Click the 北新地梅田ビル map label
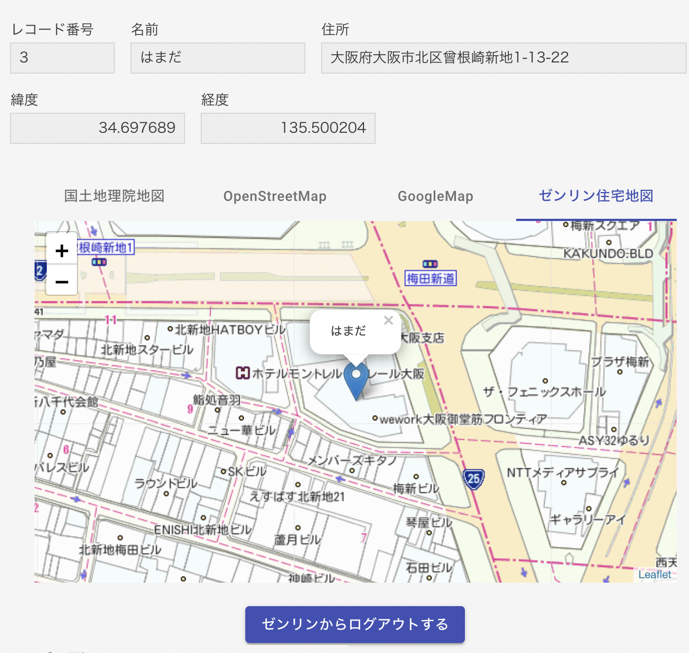This screenshot has height=653, width=689. tap(120, 550)
